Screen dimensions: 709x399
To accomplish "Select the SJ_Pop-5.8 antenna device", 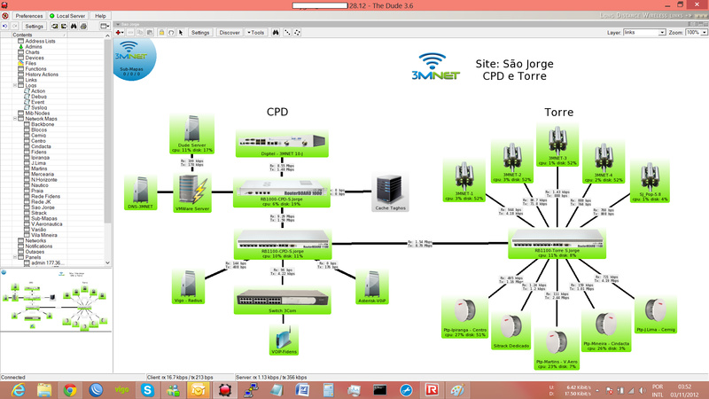I will pyautogui.click(x=650, y=182).
